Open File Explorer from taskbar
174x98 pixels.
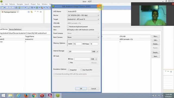[10, 96]
